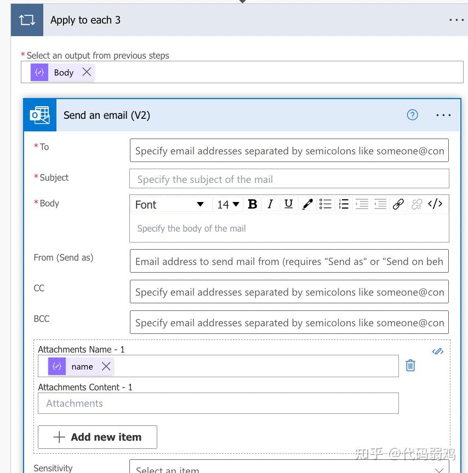Open Send an email (V2) more options menu
The height and width of the screenshot is (473, 468).
[x=443, y=115]
